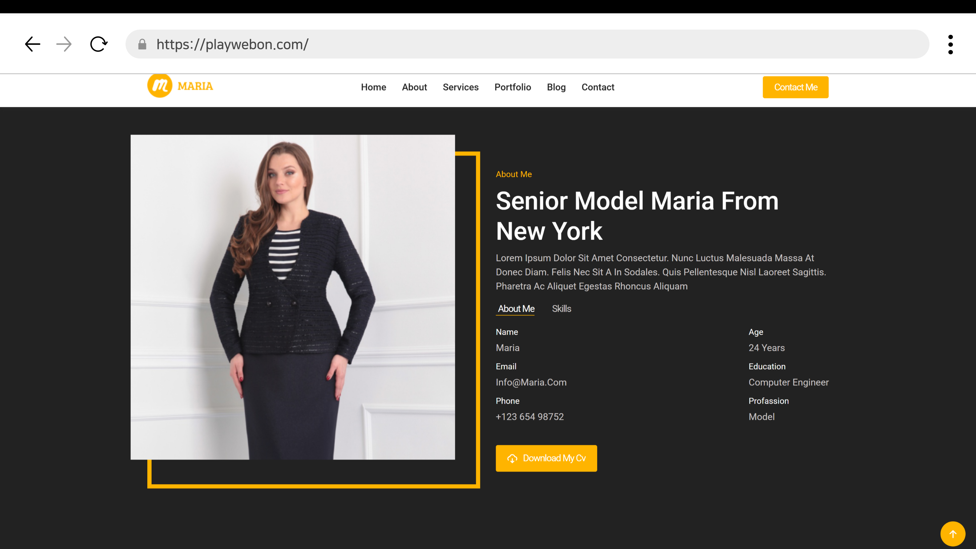
Task: Reload the page with refresh icon
Action: 99,44
